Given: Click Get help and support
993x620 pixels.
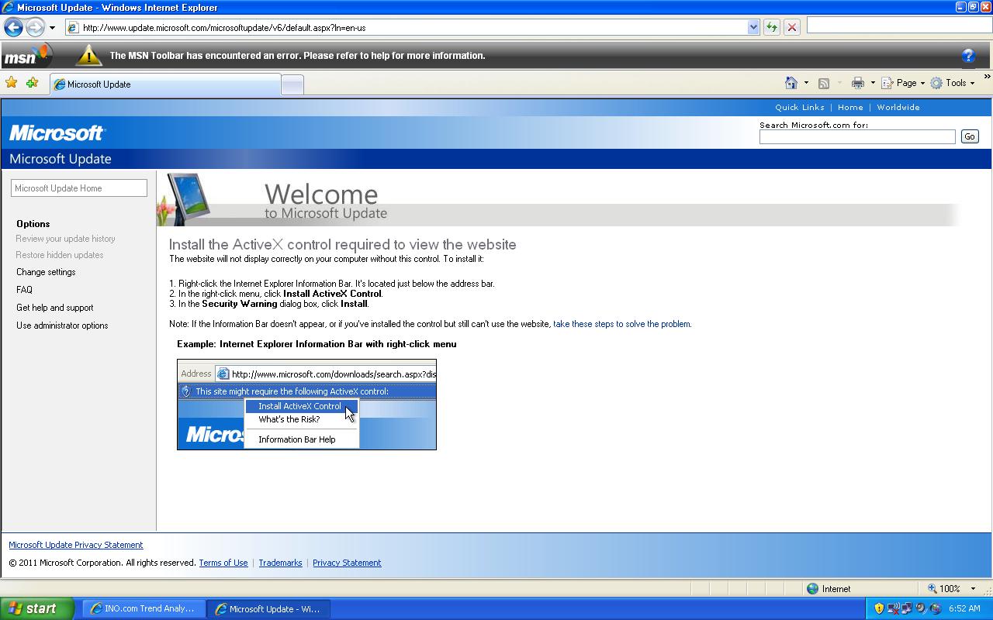Looking at the screenshot, I should (54, 308).
